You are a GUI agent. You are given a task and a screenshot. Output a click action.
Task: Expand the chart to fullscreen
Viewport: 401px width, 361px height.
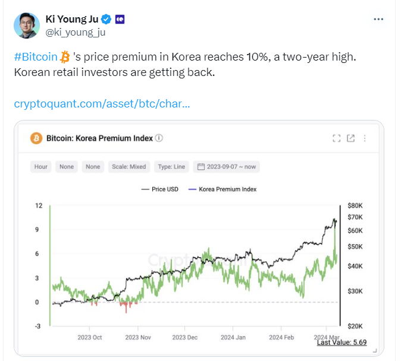(x=337, y=138)
